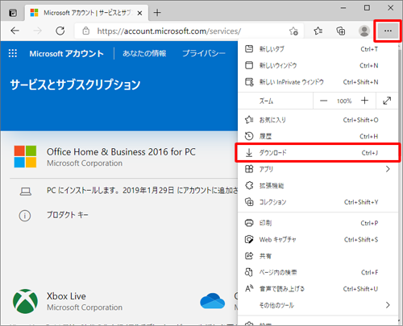Open 拡張機能 from the menu

pyautogui.click(x=318, y=185)
